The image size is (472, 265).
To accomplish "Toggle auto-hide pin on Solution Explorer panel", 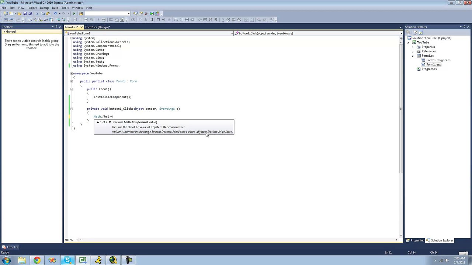I will pos(465,27).
